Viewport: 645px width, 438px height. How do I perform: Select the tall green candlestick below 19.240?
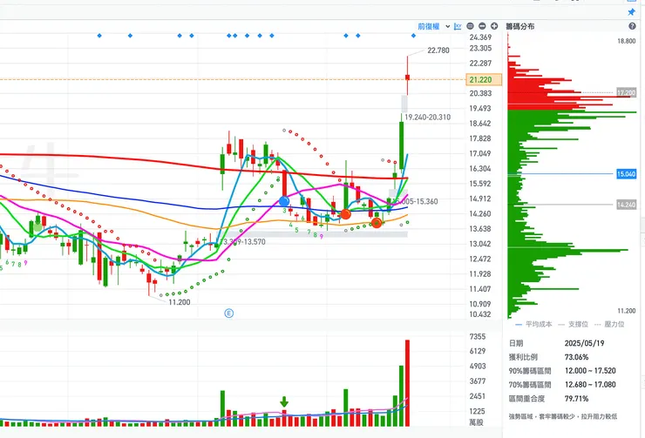pos(402,142)
